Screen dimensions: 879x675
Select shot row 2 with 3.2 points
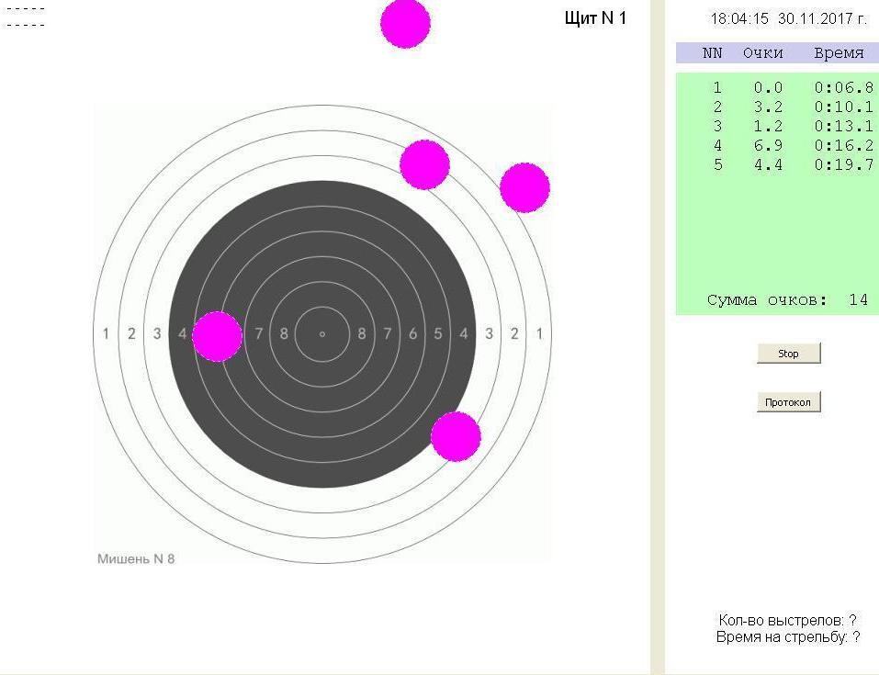[x=776, y=107]
